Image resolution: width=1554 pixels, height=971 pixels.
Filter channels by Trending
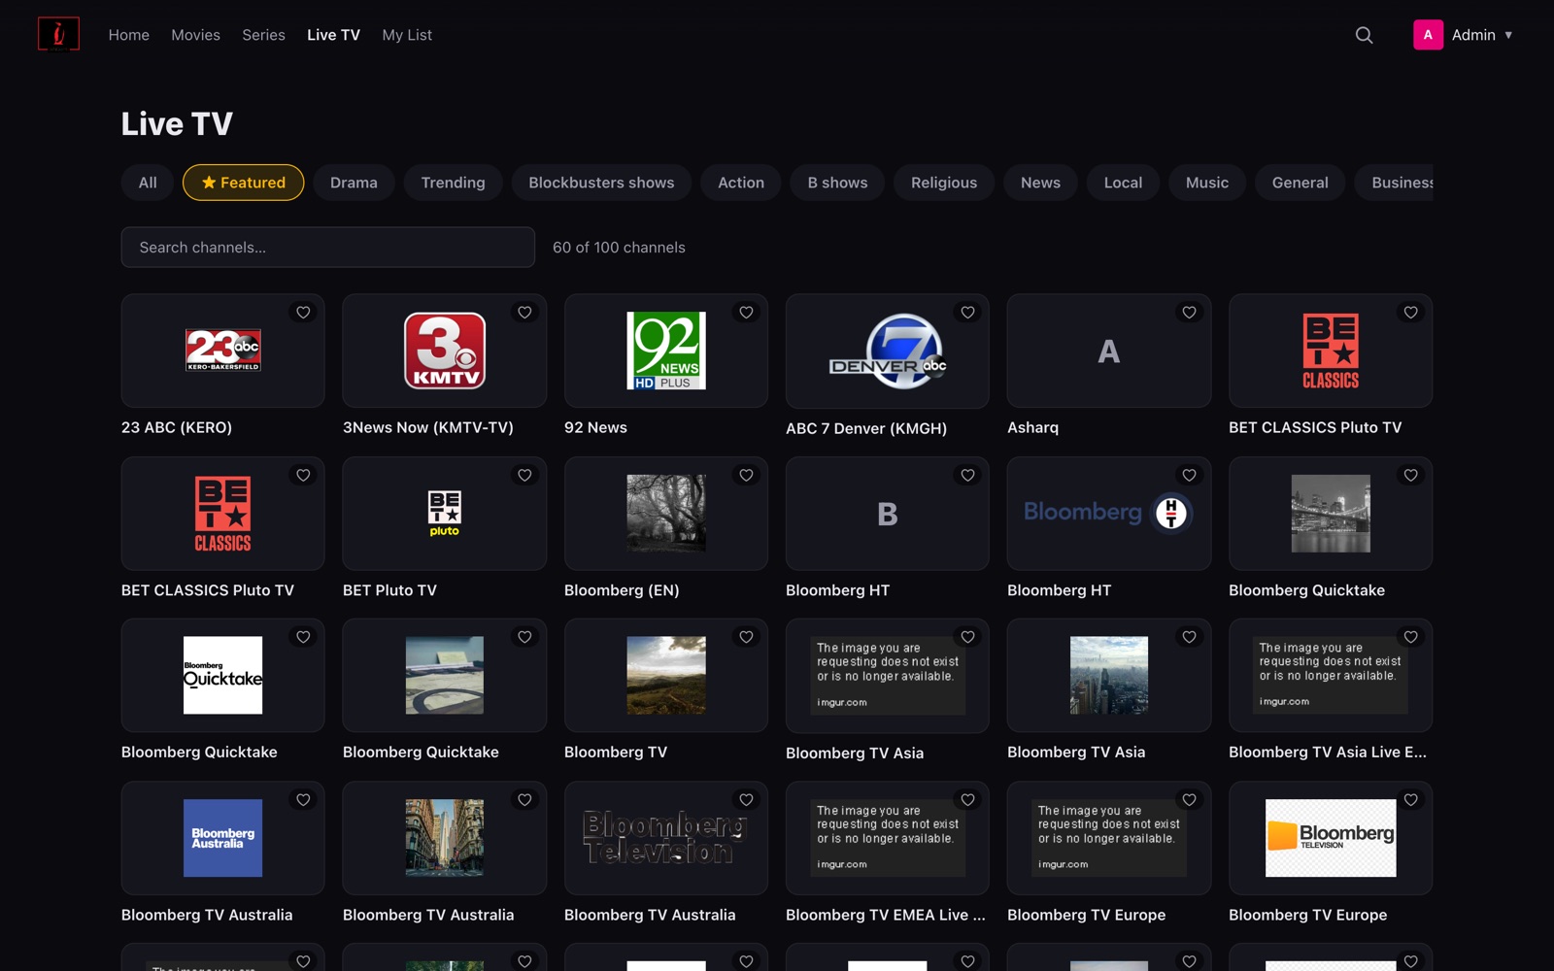(x=453, y=183)
